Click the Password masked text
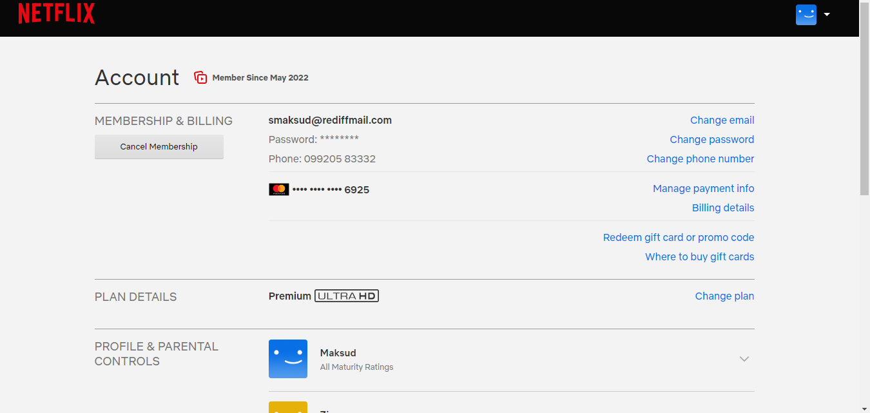 [x=314, y=140]
